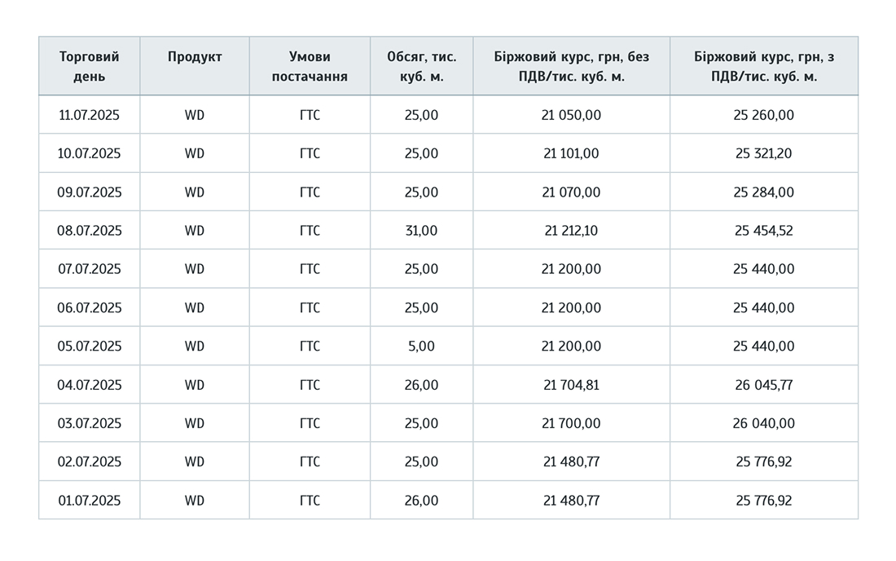Select the date cell 01.07.2025
This screenshot has height=561, width=896.
(x=89, y=501)
